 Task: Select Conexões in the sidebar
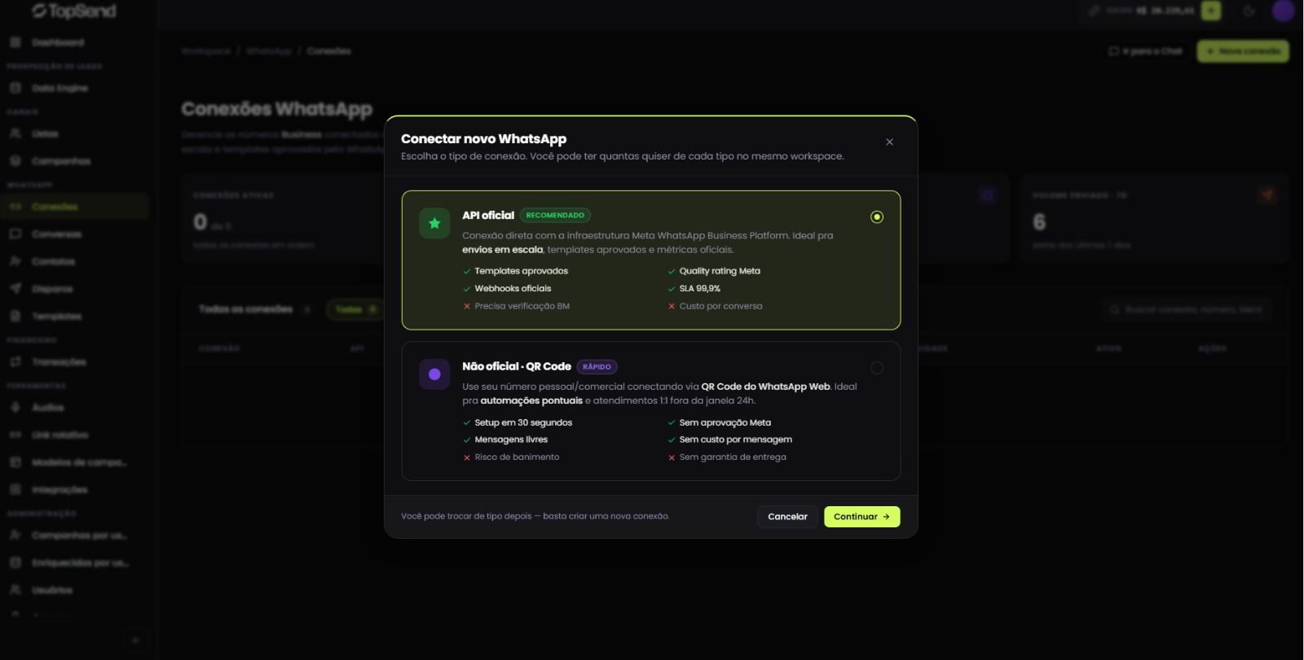(x=75, y=207)
